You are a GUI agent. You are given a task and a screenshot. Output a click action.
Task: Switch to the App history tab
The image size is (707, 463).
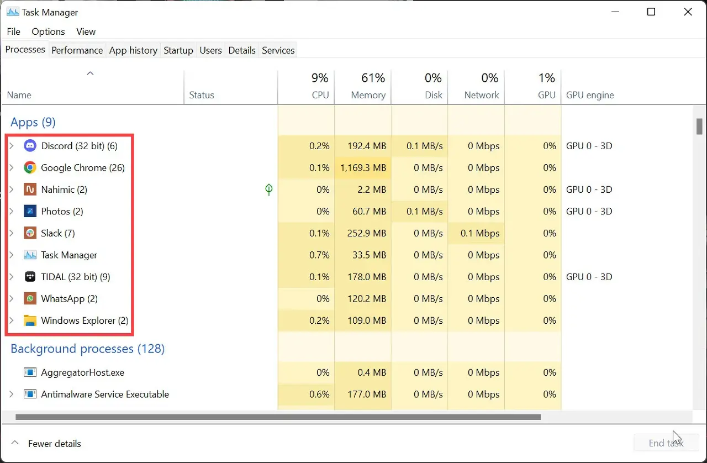(133, 50)
